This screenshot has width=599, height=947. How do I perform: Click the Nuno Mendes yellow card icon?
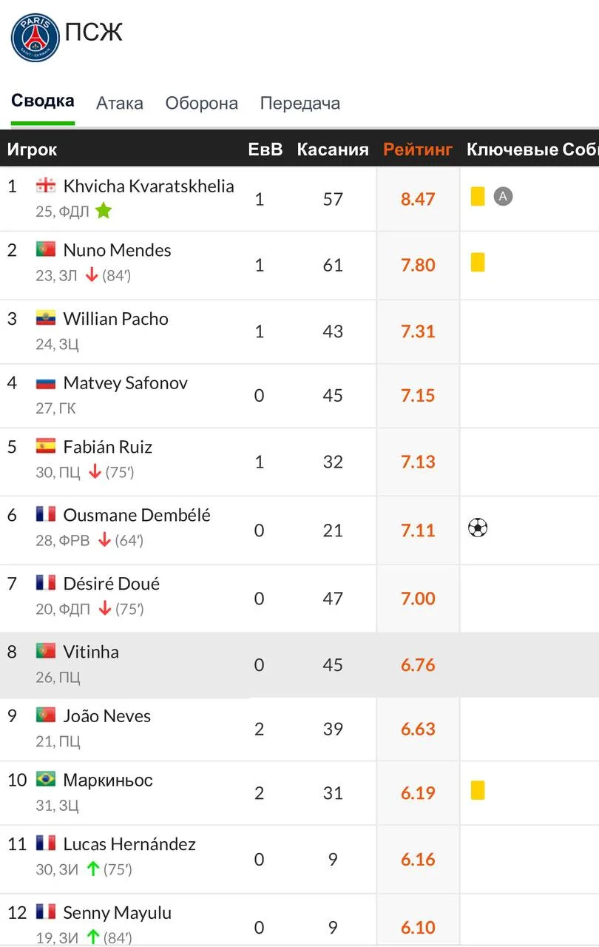(478, 262)
